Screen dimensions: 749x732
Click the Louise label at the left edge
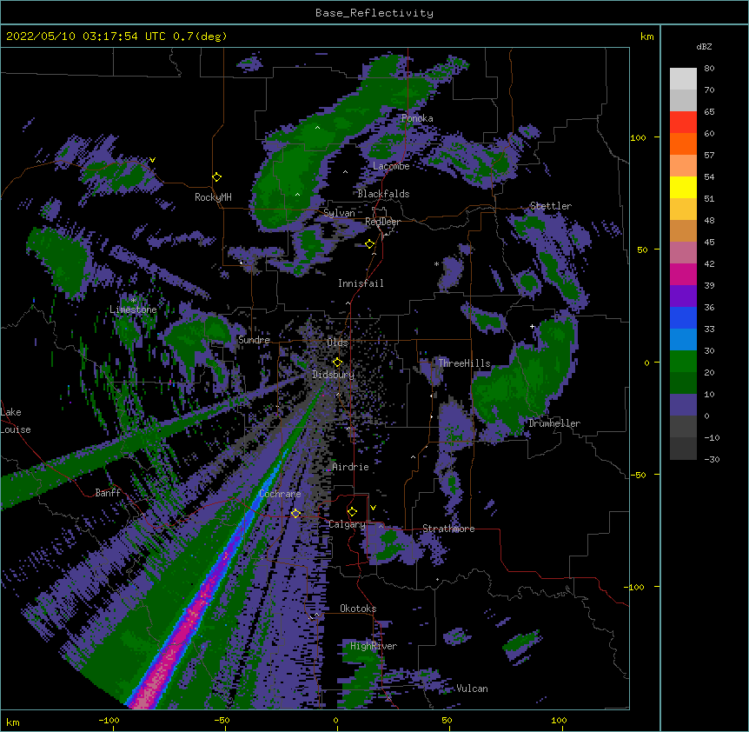tap(16, 429)
